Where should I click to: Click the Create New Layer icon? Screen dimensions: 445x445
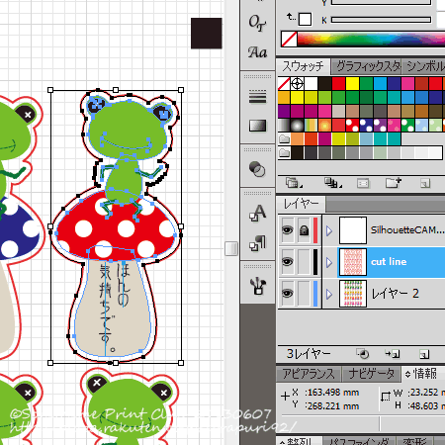[x=424, y=355]
